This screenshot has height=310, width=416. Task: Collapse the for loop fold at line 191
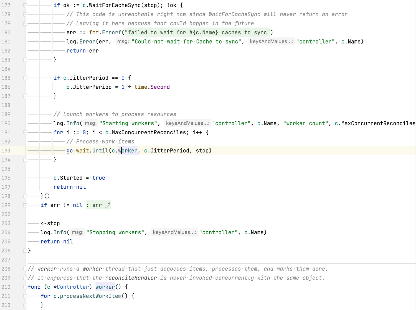pyautogui.click(x=25, y=133)
